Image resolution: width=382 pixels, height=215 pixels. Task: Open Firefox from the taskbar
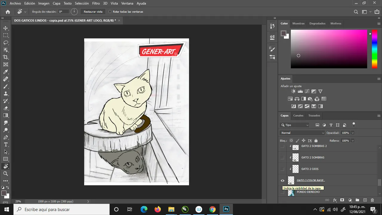coord(158,209)
